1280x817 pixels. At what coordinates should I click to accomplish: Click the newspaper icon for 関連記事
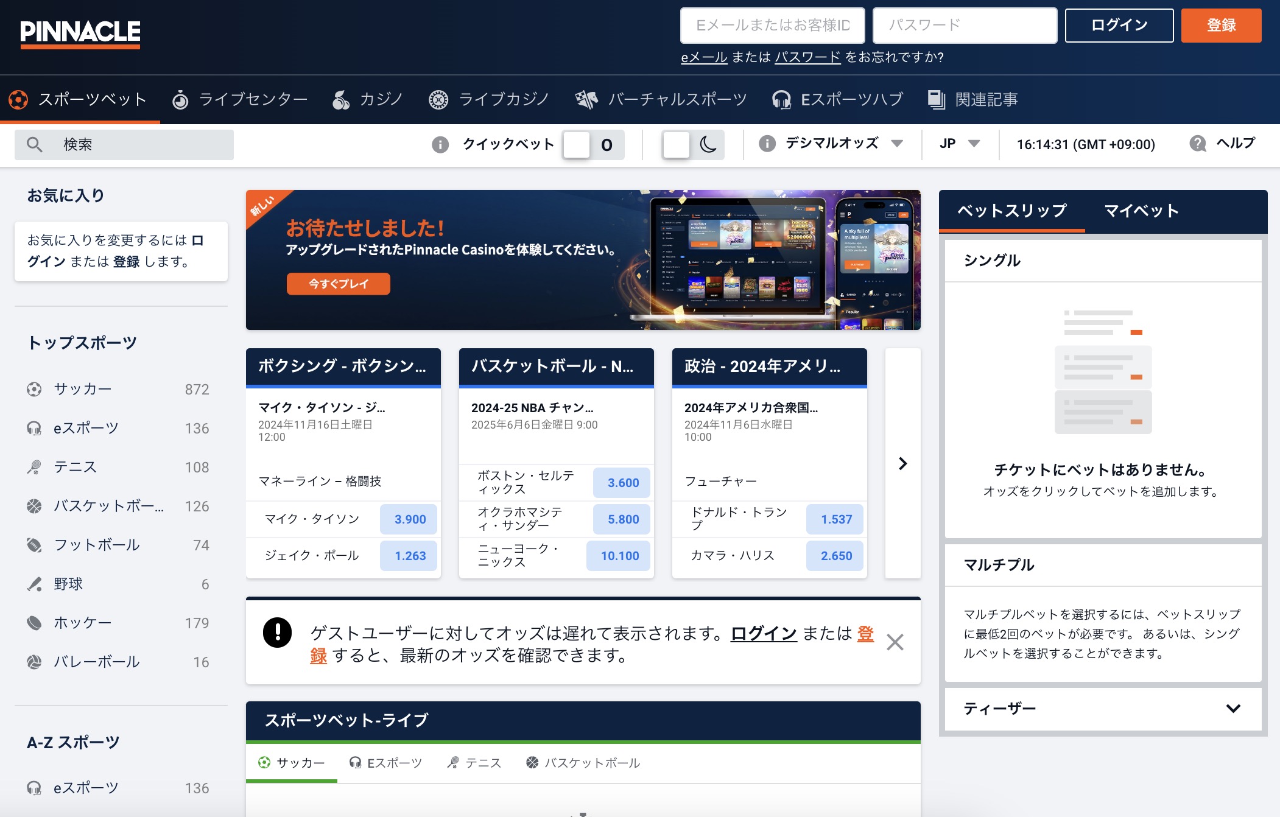pos(937,99)
